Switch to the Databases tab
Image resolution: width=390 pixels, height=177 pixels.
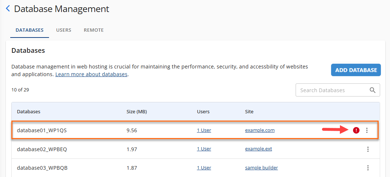[x=30, y=30]
